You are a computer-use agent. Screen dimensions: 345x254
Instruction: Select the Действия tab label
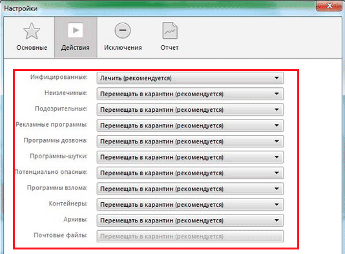[75, 48]
